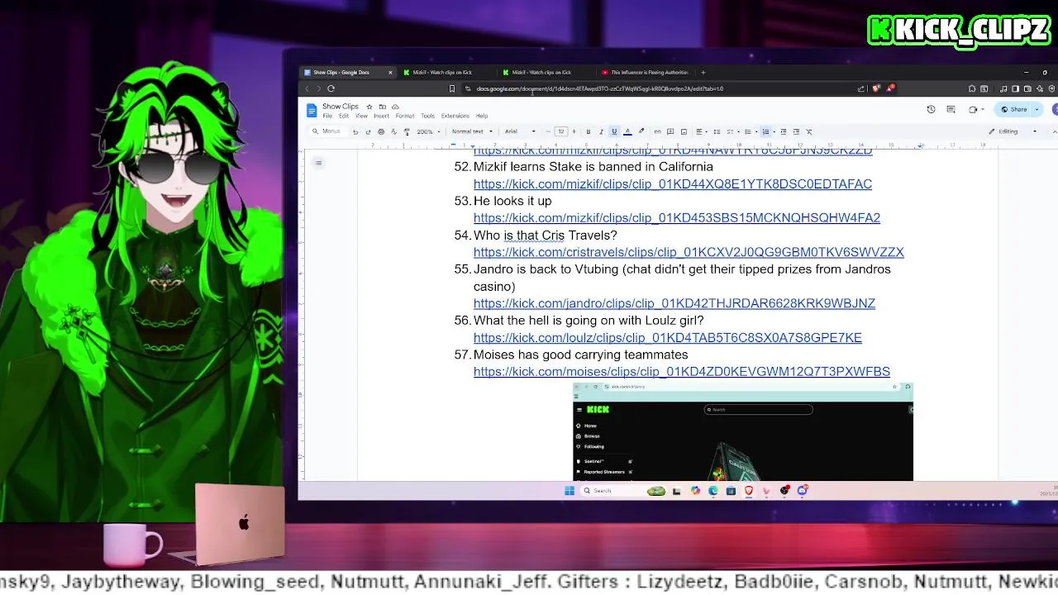1058x595 pixels.
Task: Collapse the Docs toolbar header chevron
Action: click(x=1054, y=131)
